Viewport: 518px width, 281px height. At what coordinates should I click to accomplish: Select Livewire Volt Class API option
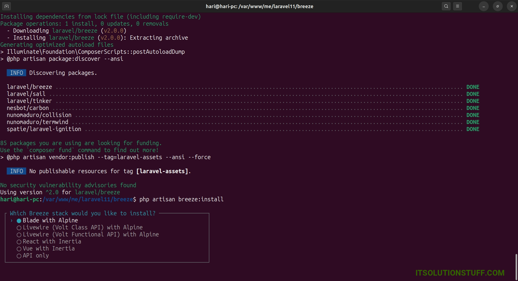tap(80, 228)
